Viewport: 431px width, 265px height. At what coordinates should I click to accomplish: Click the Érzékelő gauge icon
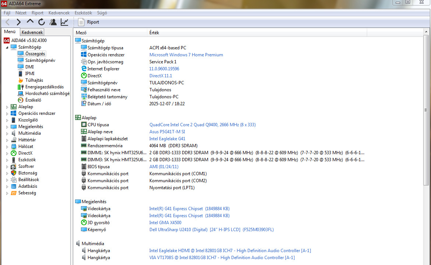(x=21, y=100)
